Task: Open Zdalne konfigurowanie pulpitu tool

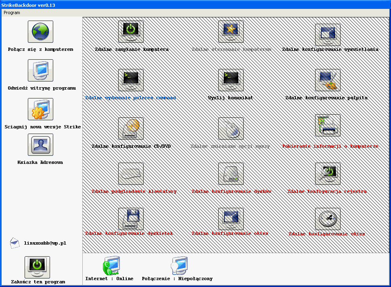Action: [x=328, y=80]
